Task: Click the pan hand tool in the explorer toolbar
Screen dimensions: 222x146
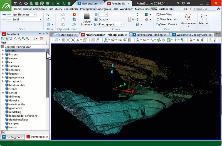Action: [3, 39]
